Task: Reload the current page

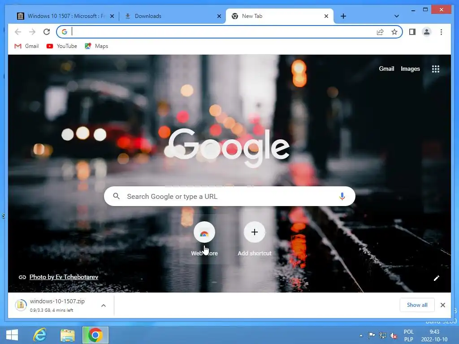Action: coord(47,32)
